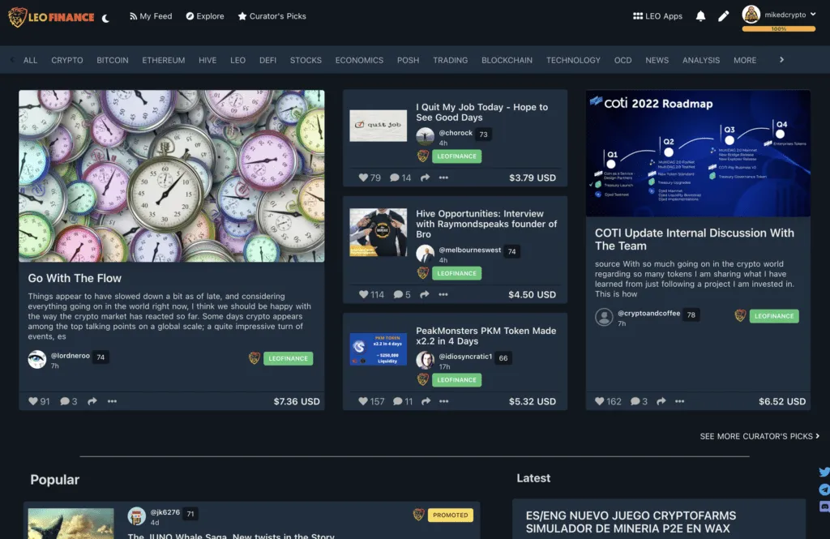Click the pencil icon to write post
Image resolution: width=830 pixels, height=539 pixels.
pos(723,16)
